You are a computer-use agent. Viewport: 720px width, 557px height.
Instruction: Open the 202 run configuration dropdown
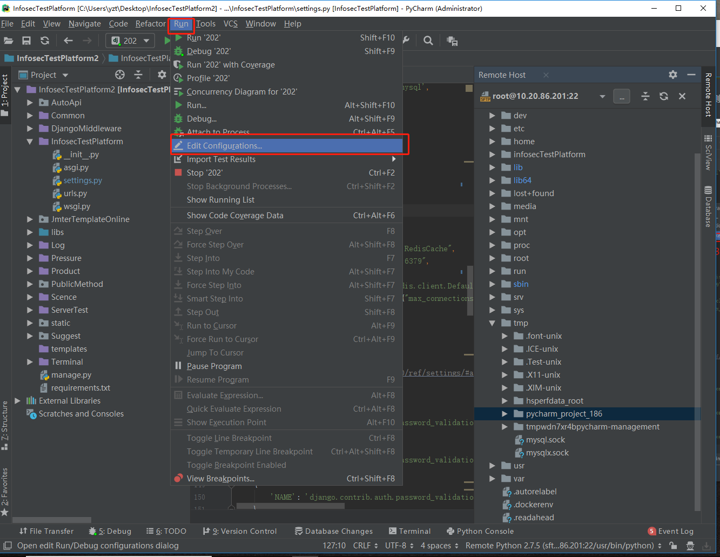pos(130,41)
